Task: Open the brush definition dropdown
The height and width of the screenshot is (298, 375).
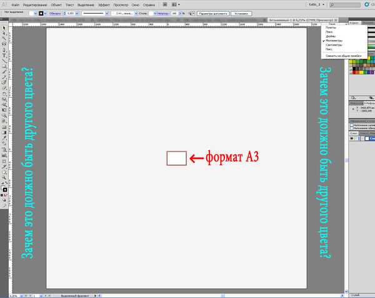Action: click(136, 13)
